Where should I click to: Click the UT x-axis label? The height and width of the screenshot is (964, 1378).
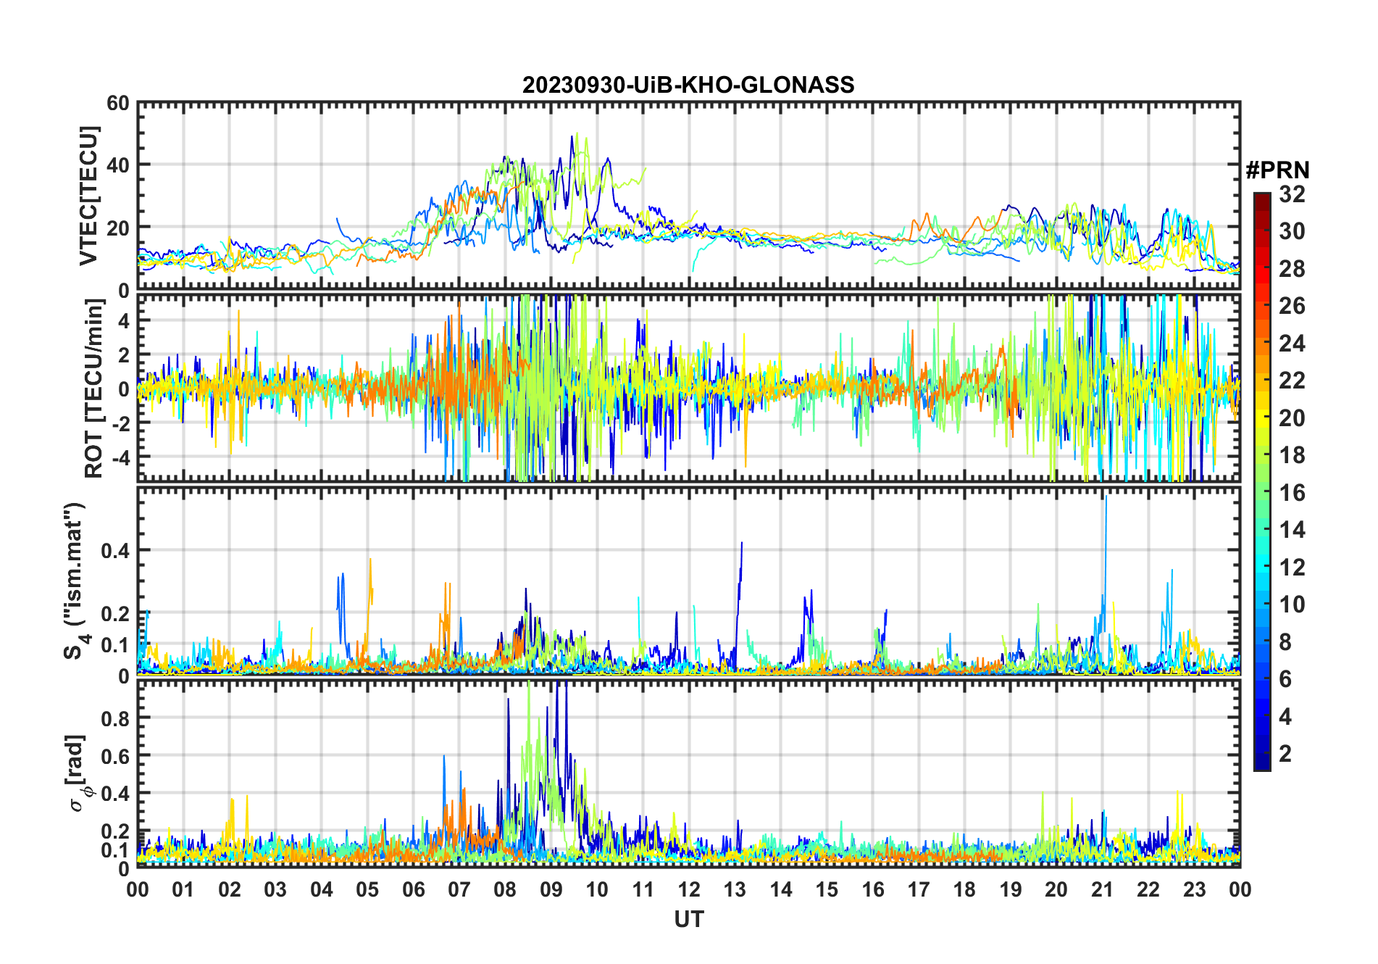click(688, 920)
